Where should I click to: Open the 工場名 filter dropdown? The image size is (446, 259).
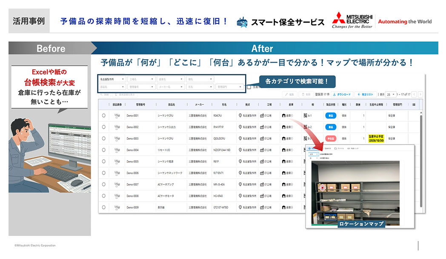click(x=141, y=79)
